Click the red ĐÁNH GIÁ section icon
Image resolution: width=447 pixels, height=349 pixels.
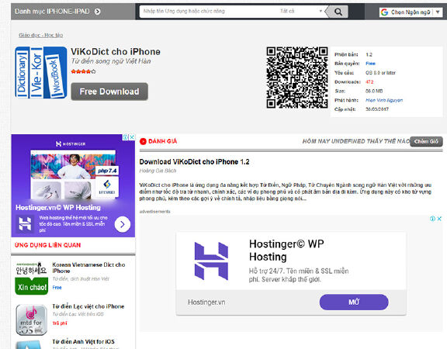pos(143,141)
